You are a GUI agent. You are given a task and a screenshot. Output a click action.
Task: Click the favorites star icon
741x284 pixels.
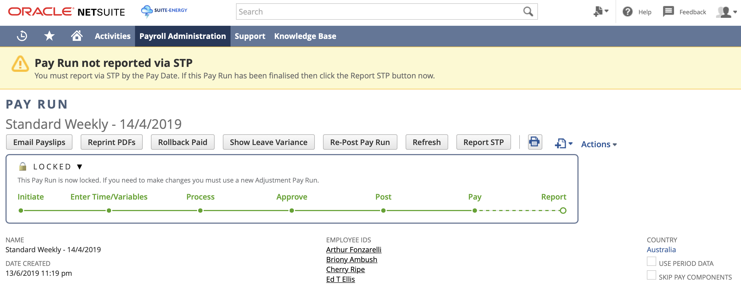49,36
